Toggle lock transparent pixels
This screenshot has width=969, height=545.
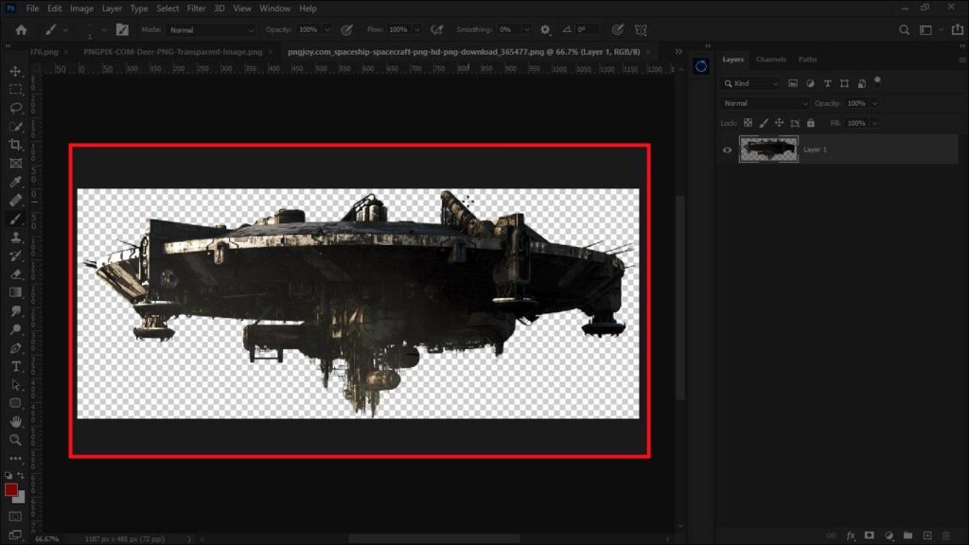748,123
